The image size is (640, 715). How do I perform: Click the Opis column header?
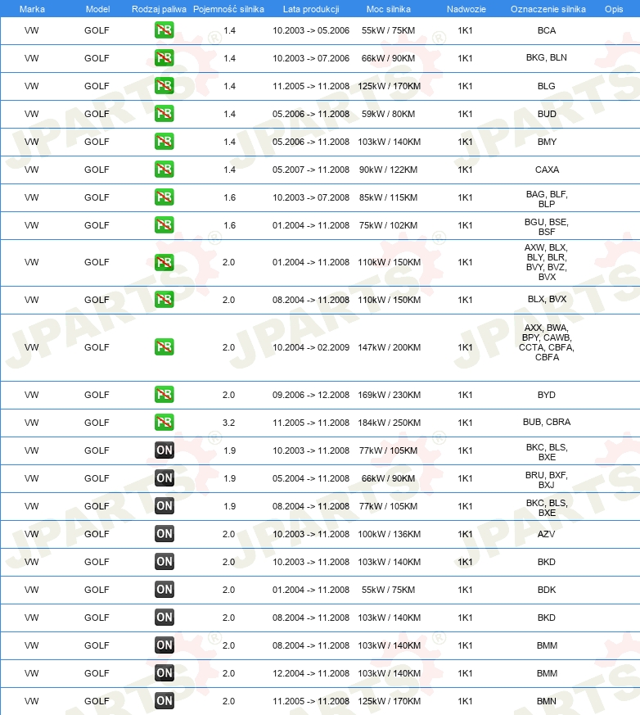[x=614, y=9]
